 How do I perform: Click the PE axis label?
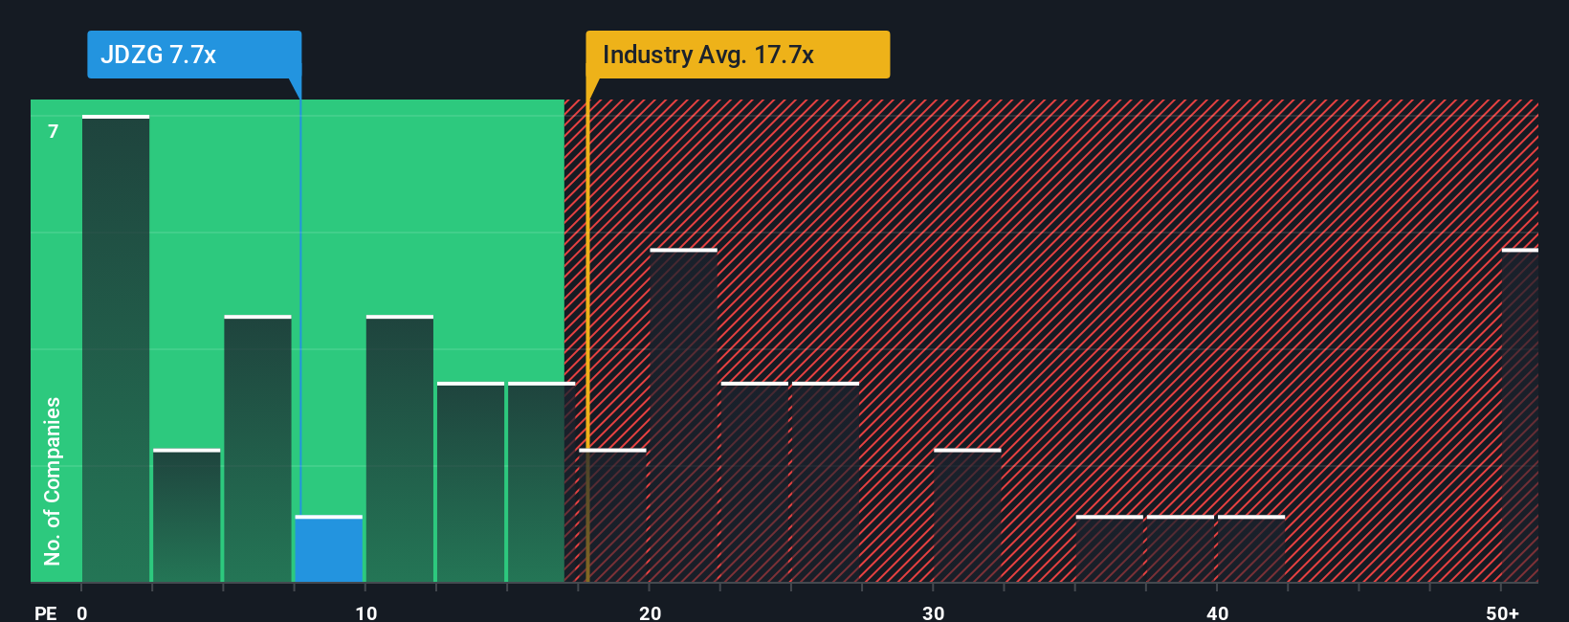coord(45,612)
